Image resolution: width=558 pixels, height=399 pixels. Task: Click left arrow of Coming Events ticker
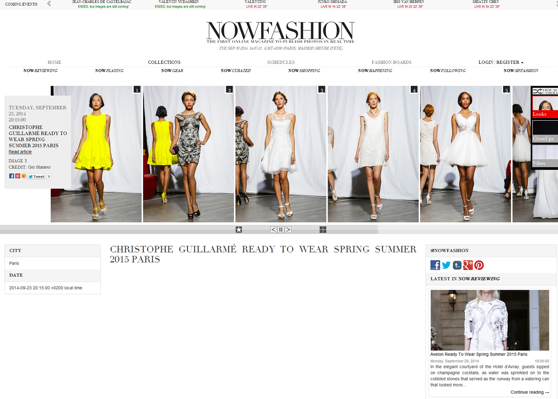point(49,4)
